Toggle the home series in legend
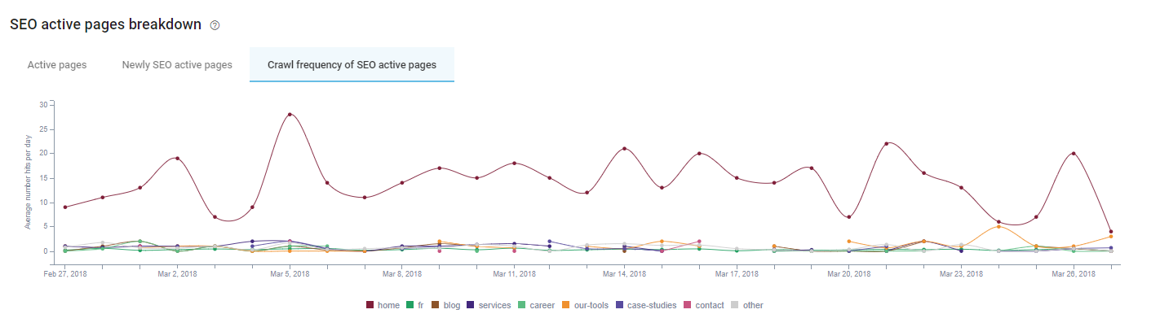Viewport: 1160px width, 327px height. pos(384,305)
